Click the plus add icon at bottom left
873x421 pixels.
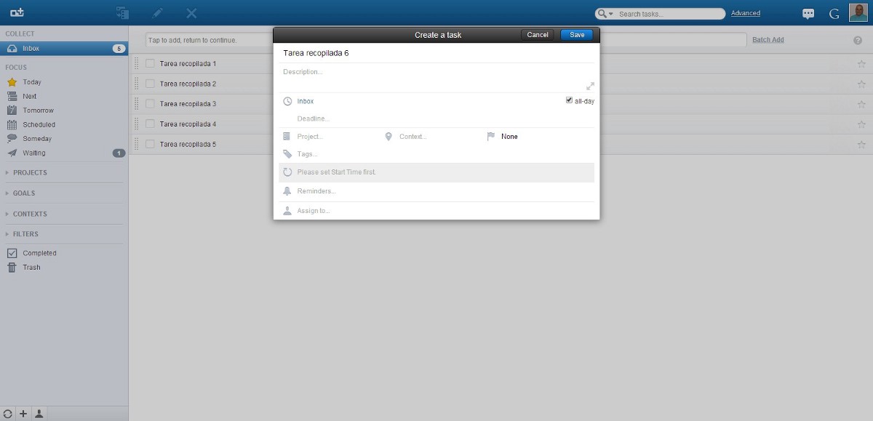pos(23,414)
